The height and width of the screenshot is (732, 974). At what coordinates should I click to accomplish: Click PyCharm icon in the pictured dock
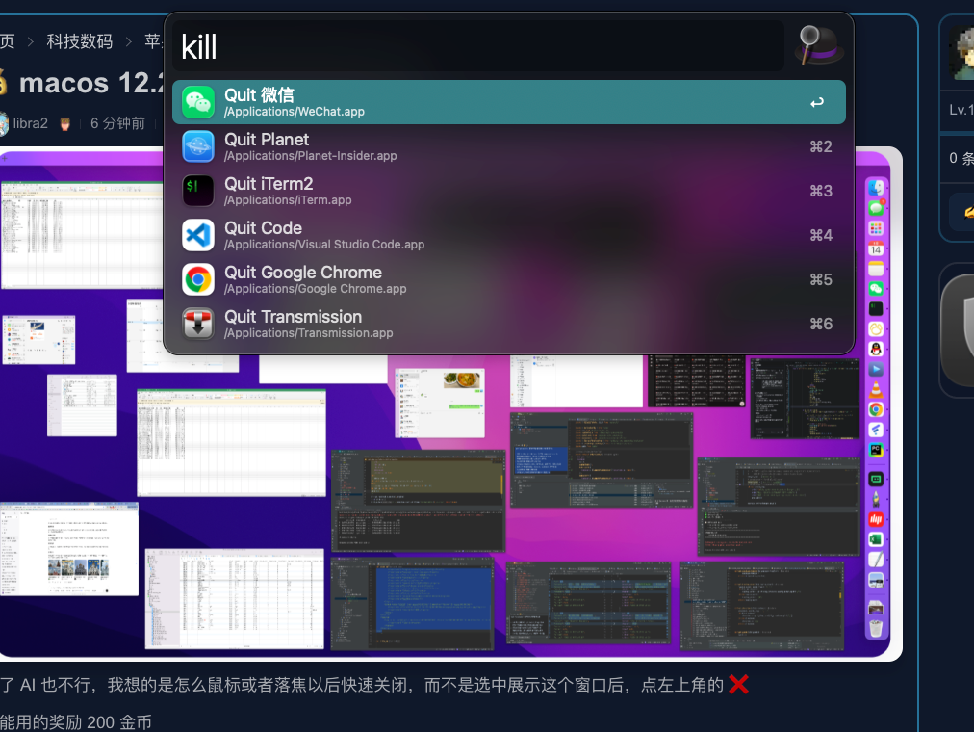(876, 450)
